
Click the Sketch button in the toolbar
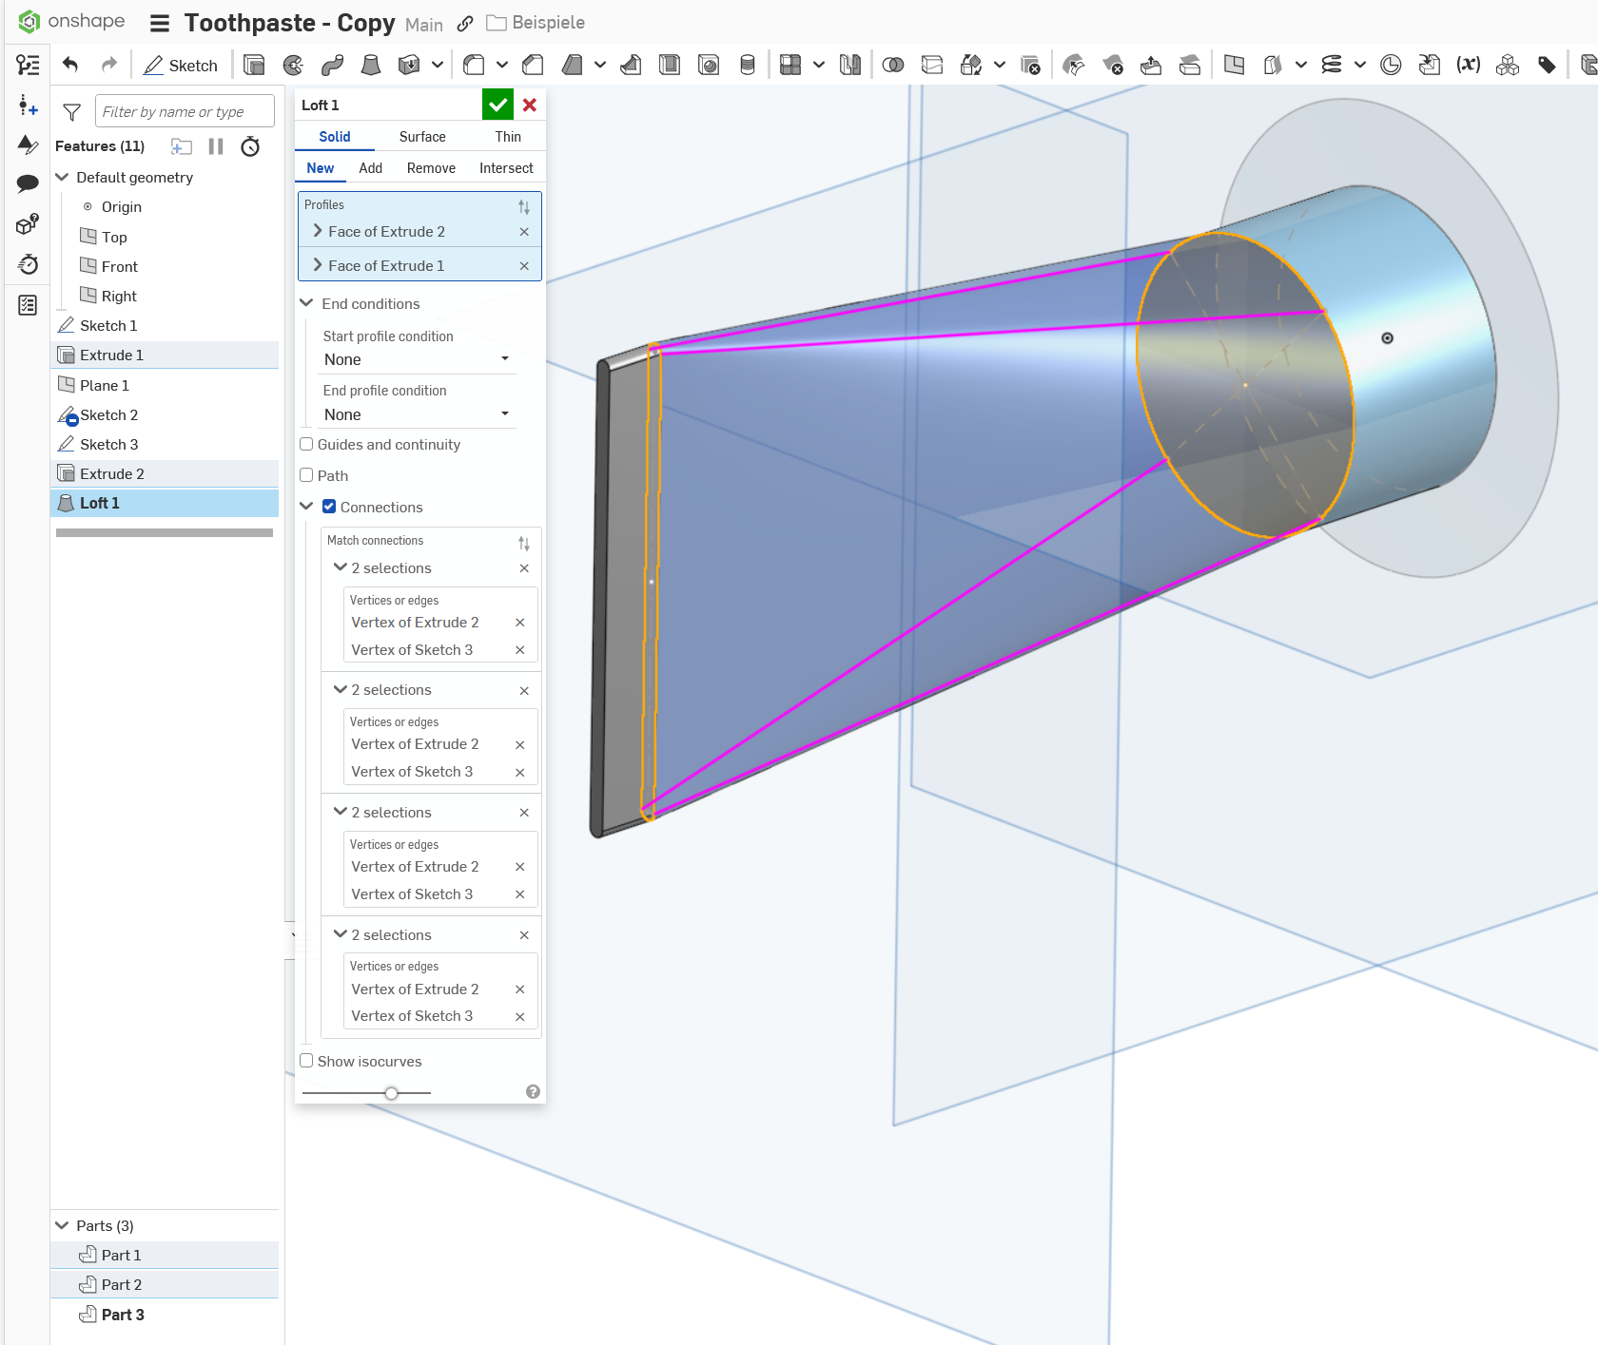click(x=181, y=65)
